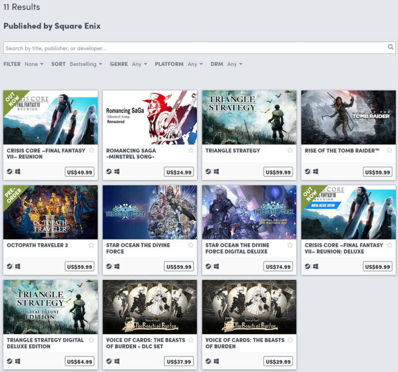Click Octopath Traveler 2 title link
This screenshot has width=398, height=372.
(x=37, y=245)
